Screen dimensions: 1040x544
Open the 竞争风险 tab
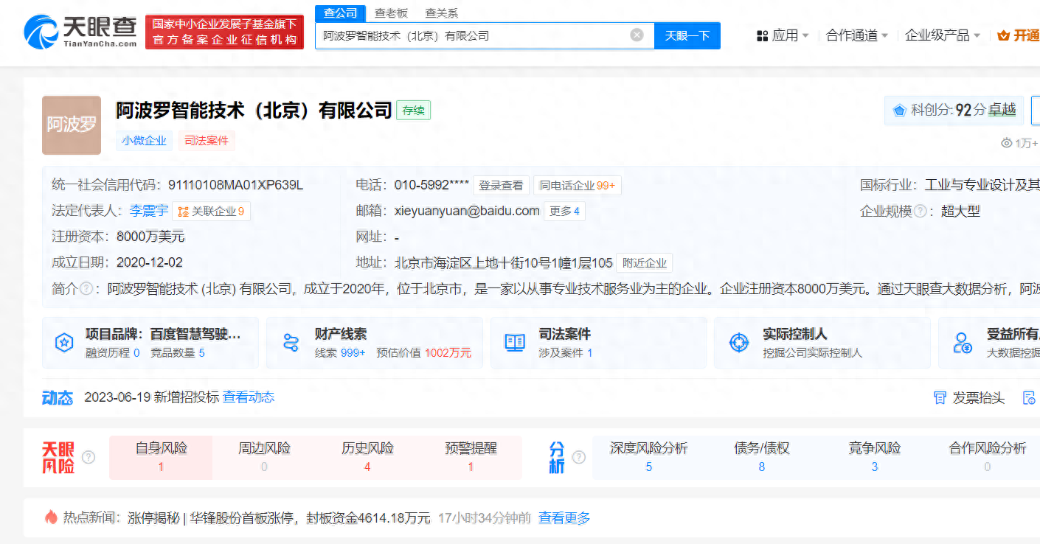(x=875, y=458)
